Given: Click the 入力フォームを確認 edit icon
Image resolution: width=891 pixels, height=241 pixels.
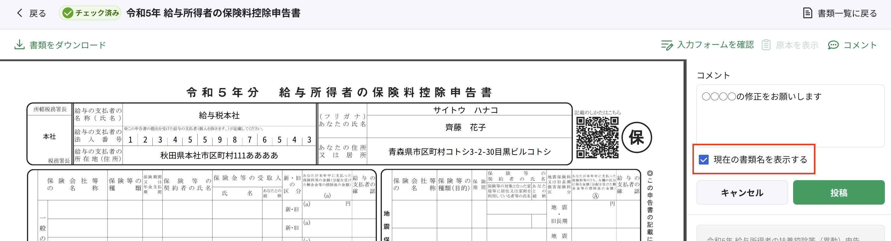Looking at the screenshot, I should pos(667,45).
